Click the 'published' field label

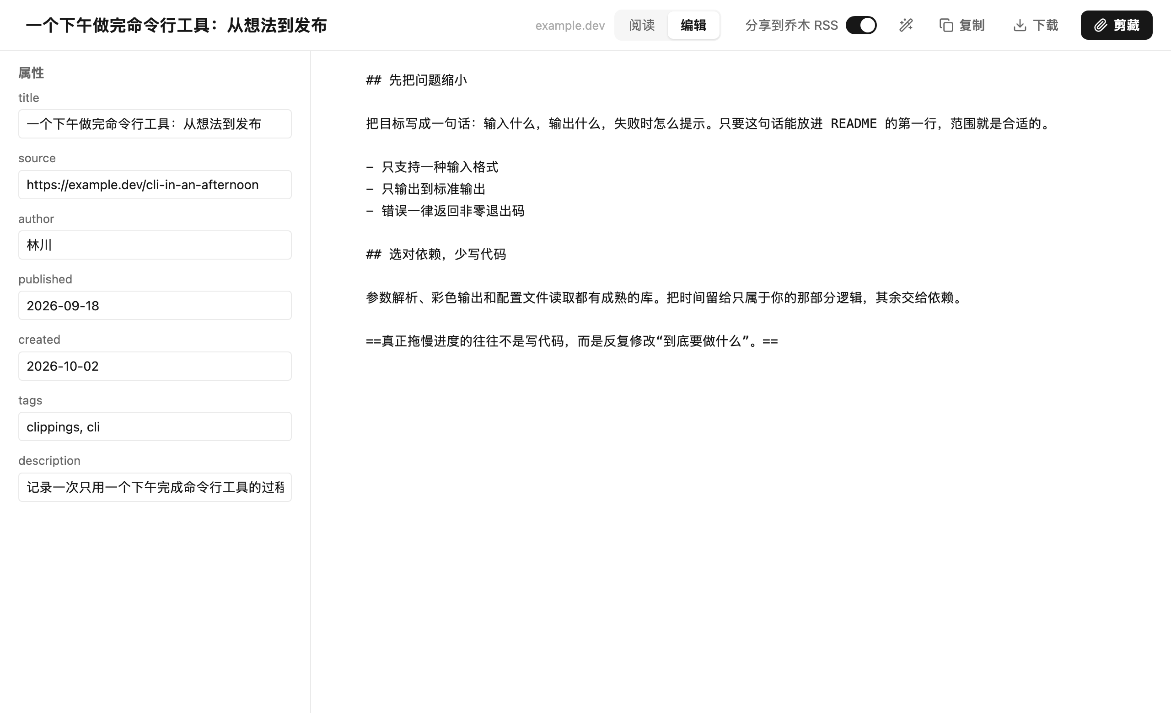pyautogui.click(x=45, y=279)
